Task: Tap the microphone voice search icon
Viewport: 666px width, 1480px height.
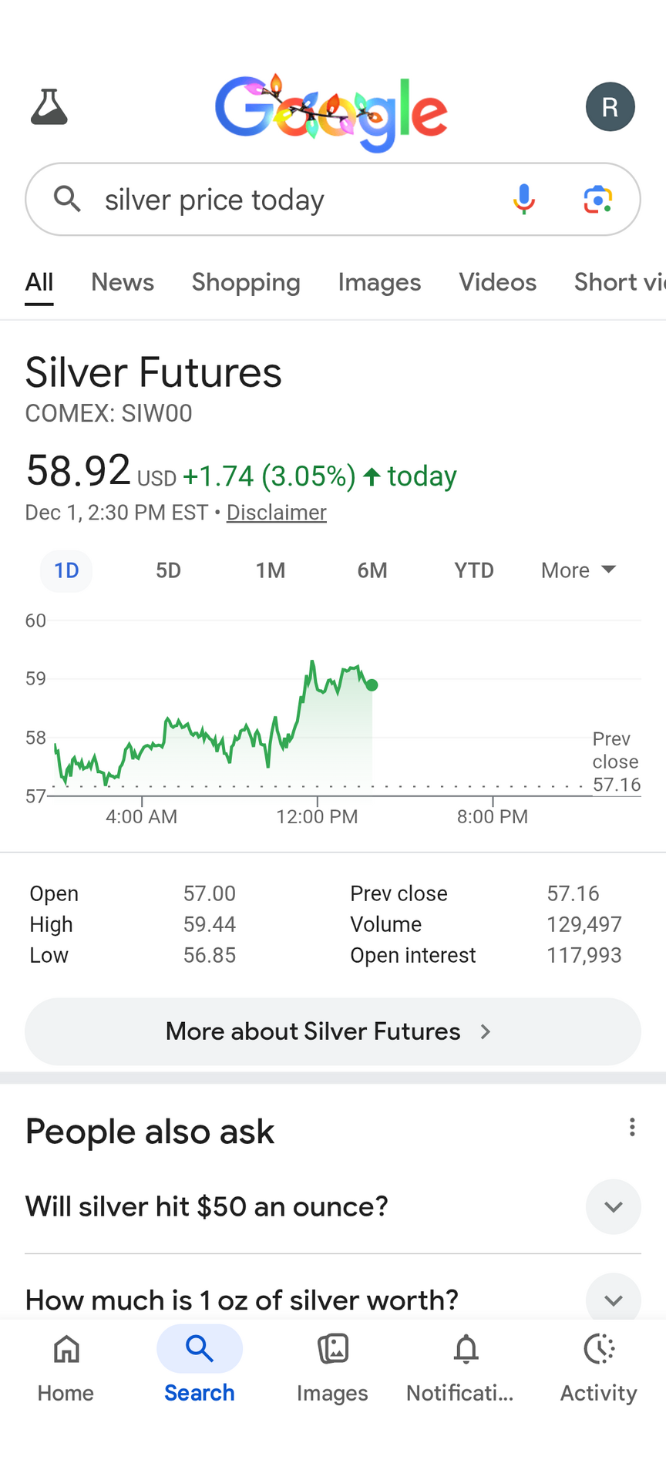Action: click(523, 200)
